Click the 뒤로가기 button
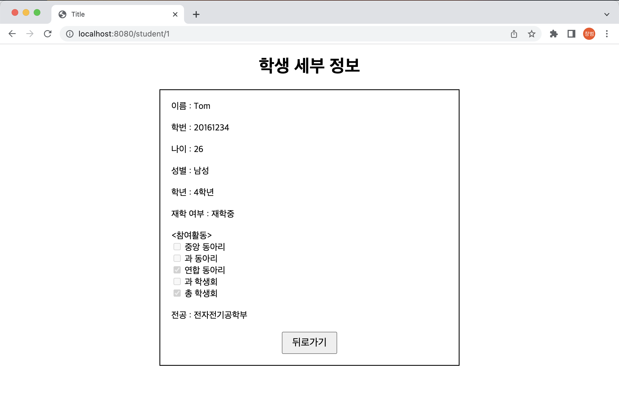The height and width of the screenshot is (402, 619). pyautogui.click(x=309, y=343)
